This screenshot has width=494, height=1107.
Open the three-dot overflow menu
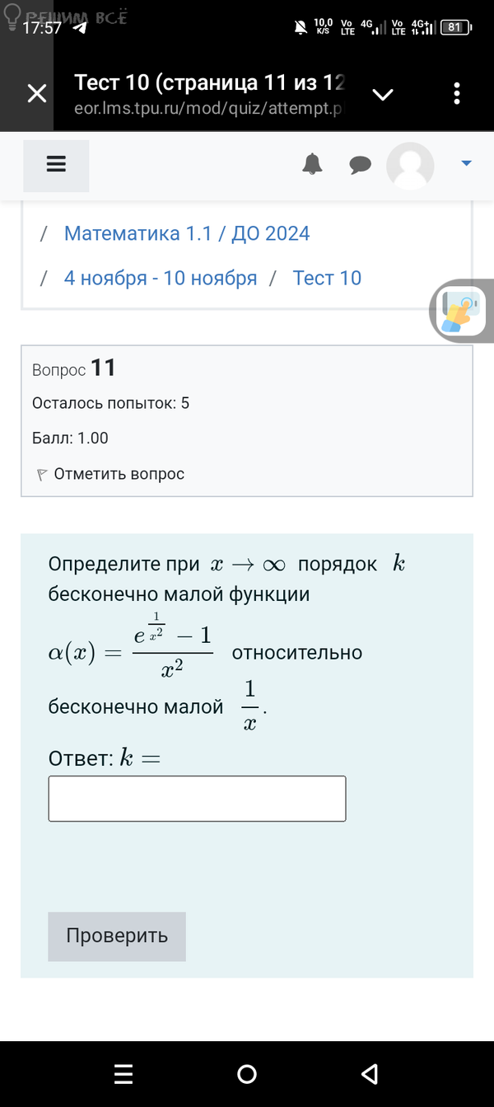click(x=457, y=93)
